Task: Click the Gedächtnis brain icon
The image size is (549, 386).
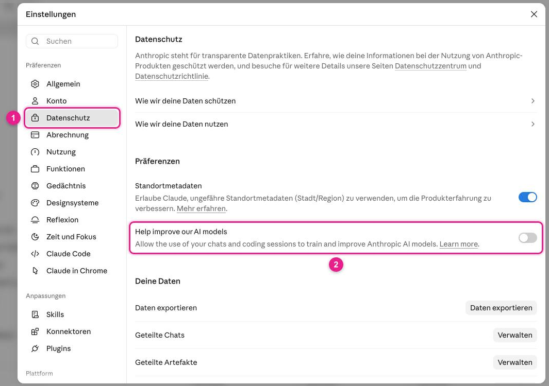Action: pos(35,186)
